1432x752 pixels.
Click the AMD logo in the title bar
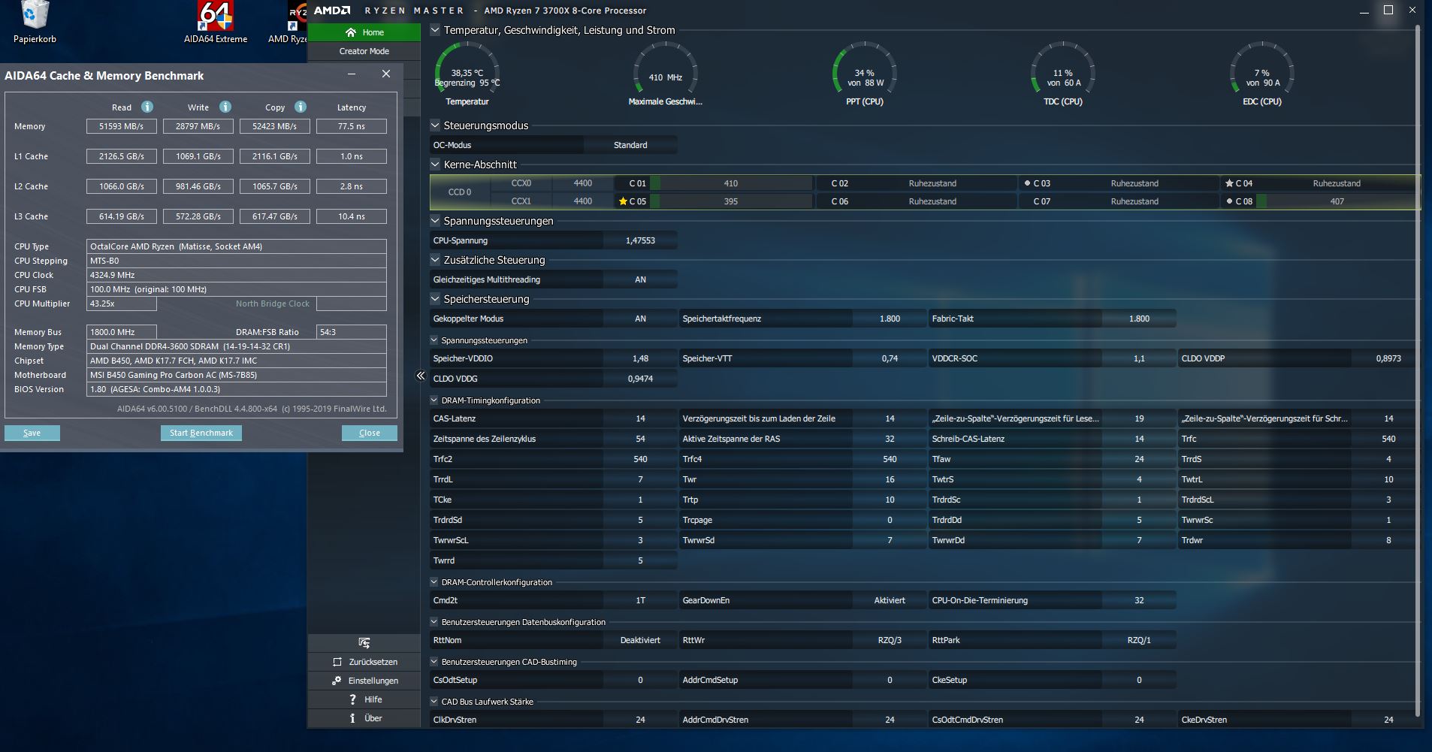tap(332, 11)
